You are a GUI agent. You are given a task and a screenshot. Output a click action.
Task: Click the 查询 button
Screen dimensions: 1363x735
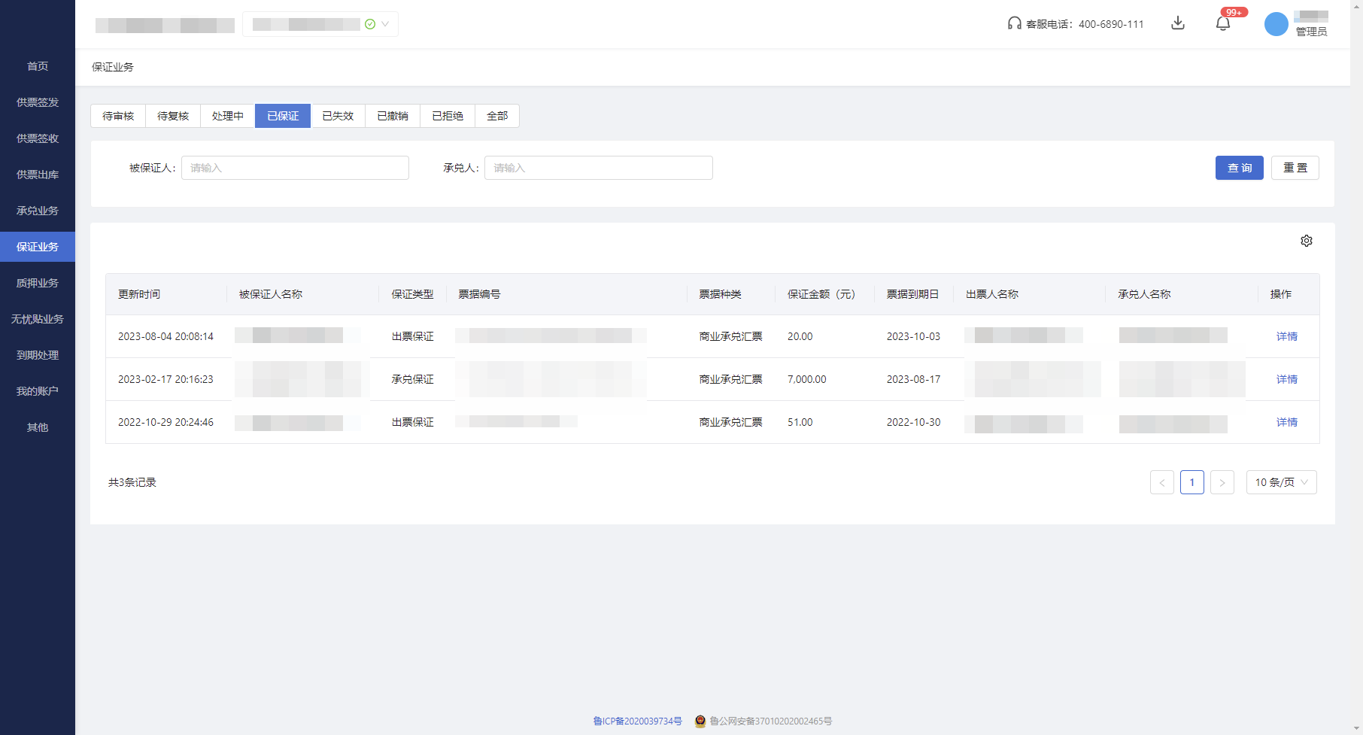[x=1239, y=168]
